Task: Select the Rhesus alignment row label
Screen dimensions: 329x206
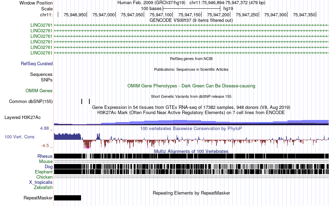Action: click(45, 156)
